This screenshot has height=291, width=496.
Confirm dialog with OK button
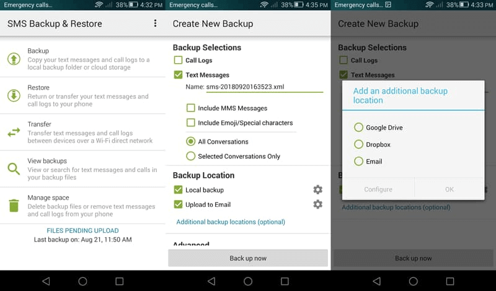(x=449, y=189)
